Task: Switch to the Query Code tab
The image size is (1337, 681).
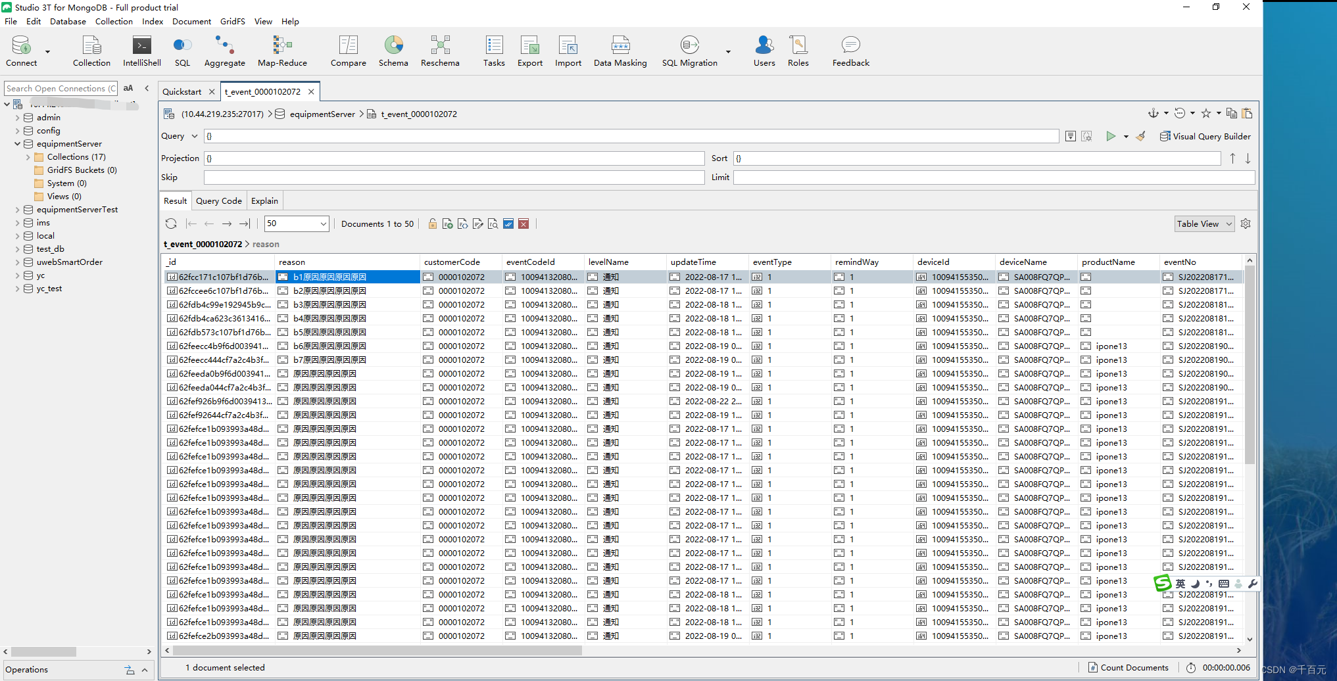Action: [x=218, y=200]
